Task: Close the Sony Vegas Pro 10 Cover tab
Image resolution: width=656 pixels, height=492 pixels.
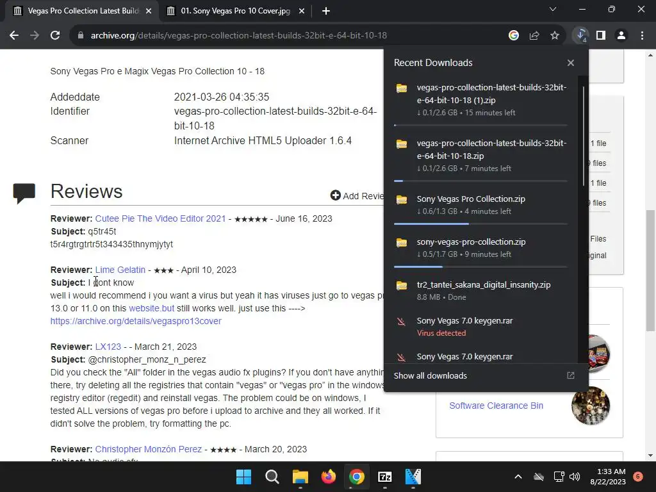Action: [302, 11]
